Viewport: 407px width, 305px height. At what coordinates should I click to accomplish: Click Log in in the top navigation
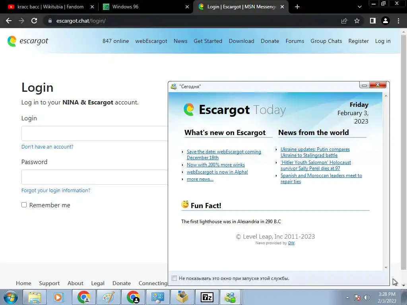coord(383,41)
